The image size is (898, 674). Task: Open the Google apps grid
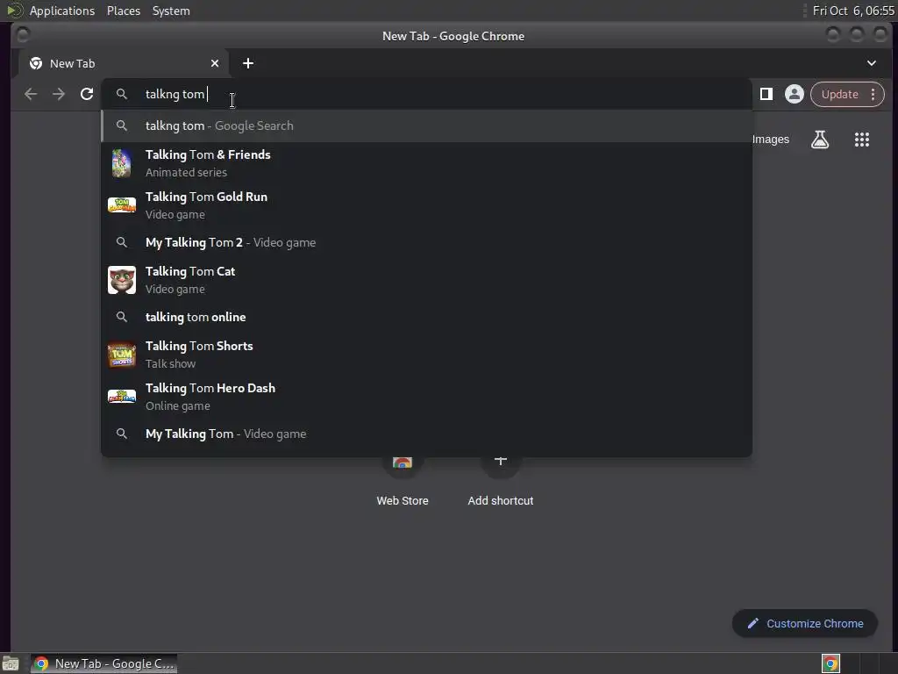(x=862, y=140)
